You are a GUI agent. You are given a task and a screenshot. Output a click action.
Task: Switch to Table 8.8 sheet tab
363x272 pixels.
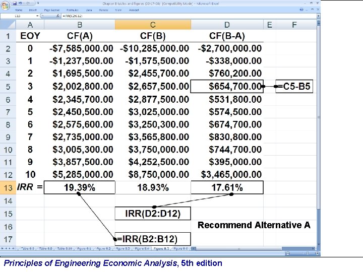tap(28, 249)
